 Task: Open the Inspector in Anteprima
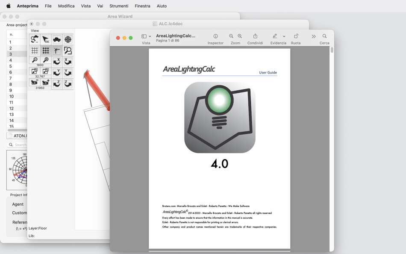pyautogui.click(x=215, y=36)
